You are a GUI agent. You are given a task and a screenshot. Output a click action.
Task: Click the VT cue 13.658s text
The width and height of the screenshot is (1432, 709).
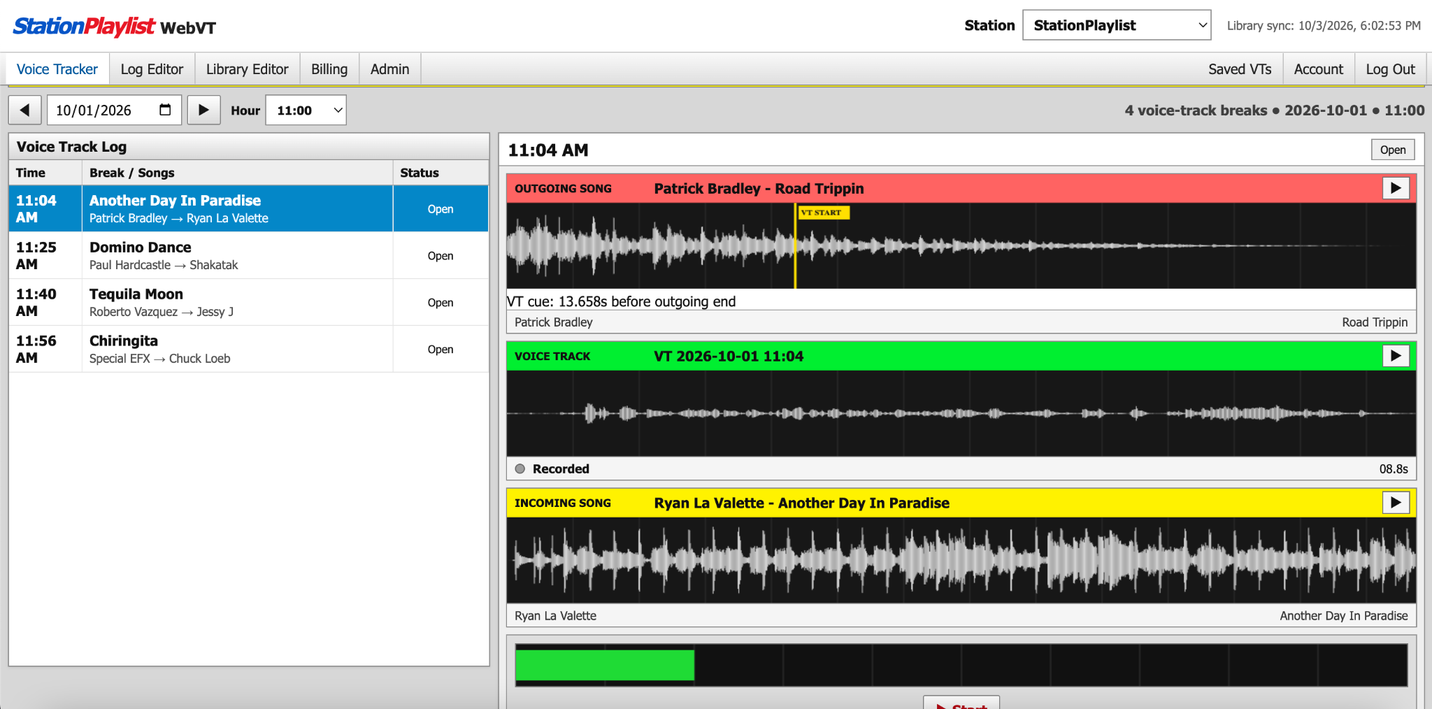[x=622, y=301]
